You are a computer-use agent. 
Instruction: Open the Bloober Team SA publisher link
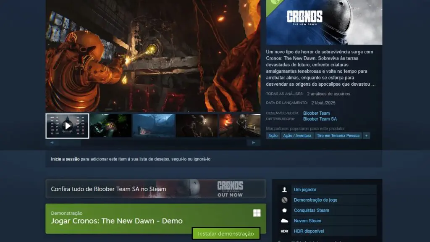tap(320, 119)
